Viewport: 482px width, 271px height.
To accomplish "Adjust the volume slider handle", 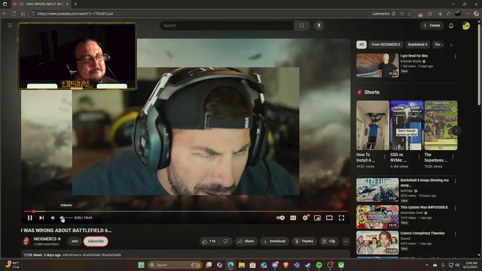I will click(62, 218).
